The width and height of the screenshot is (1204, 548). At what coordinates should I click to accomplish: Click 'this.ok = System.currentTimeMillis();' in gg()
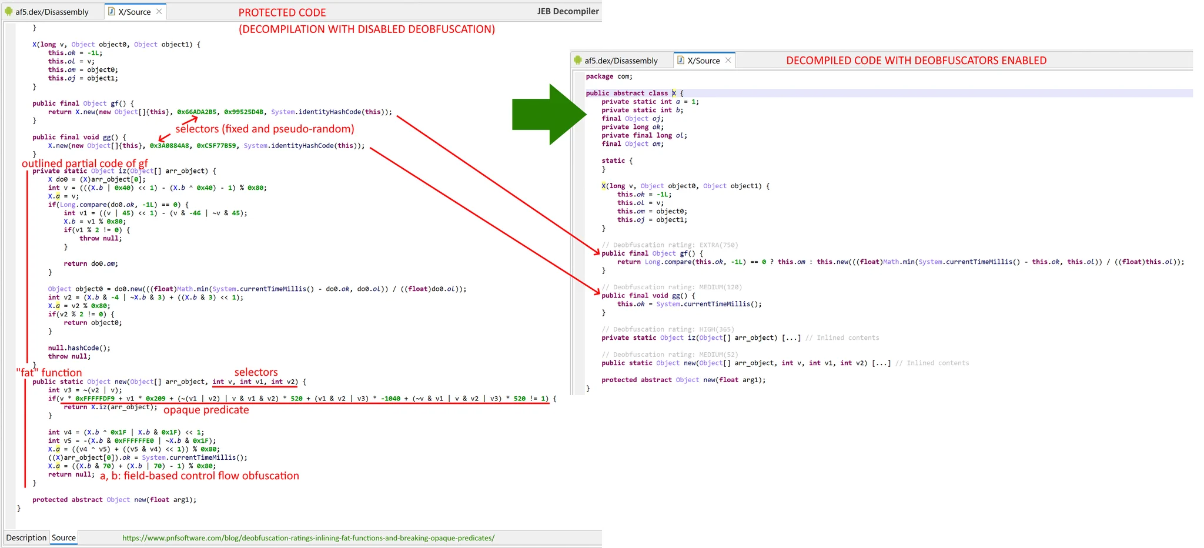tap(690, 304)
